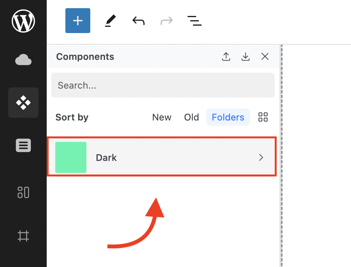
Task: Click the undo arrow
Action: pyautogui.click(x=139, y=21)
